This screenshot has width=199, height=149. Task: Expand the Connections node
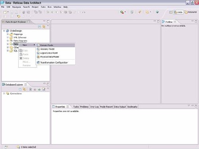click(x=4, y=93)
